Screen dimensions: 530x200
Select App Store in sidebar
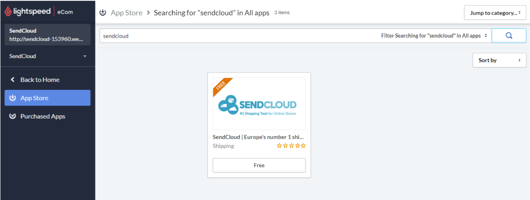pos(48,98)
